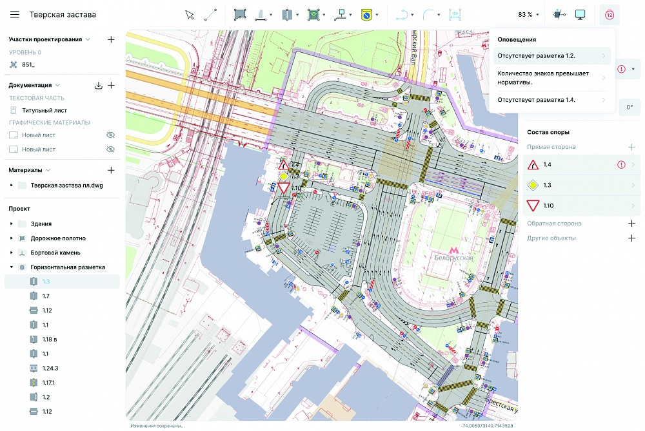The width and height of the screenshot is (645, 431).
Task: Open notifications bell with badge 12
Action: pyautogui.click(x=610, y=15)
